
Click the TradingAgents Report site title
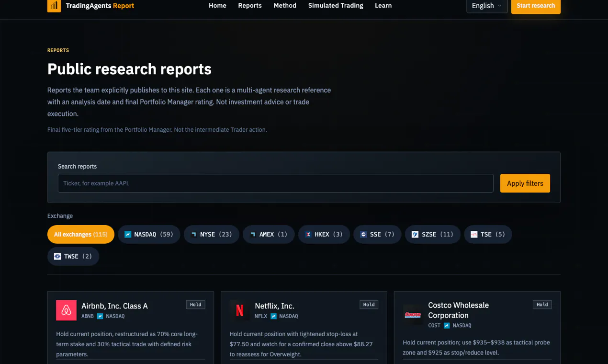(x=100, y=6)
